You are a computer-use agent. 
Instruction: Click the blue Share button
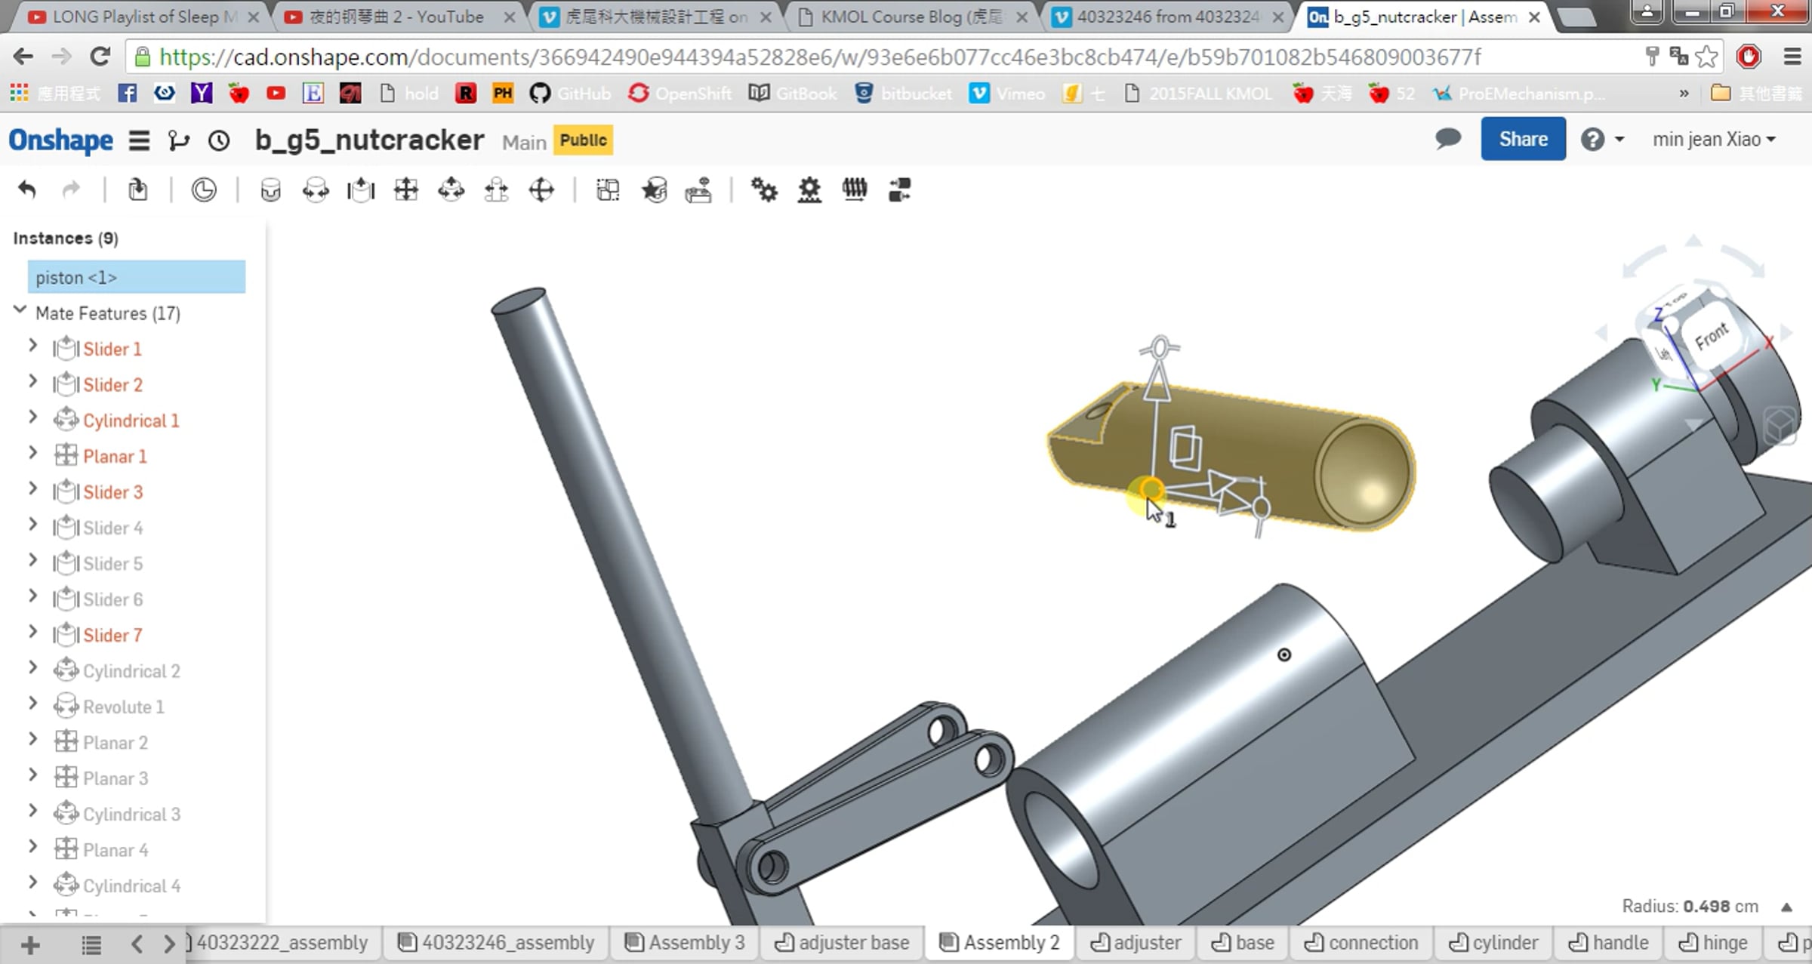(1524, 139)
